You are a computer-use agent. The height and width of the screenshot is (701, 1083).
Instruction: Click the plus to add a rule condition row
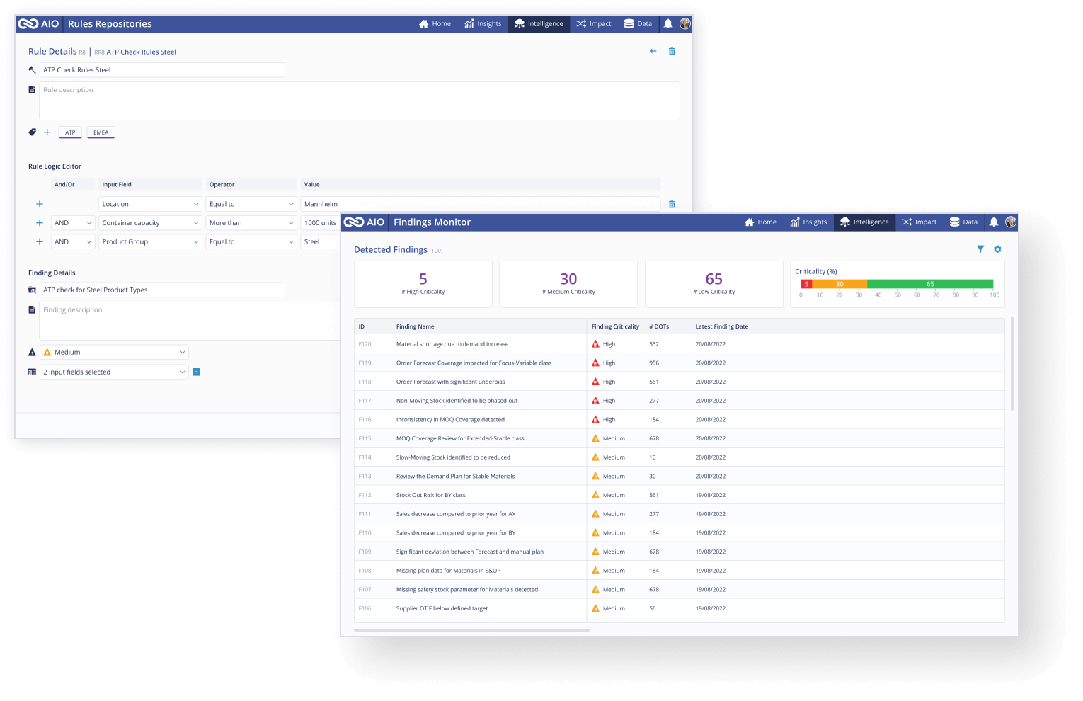[40, 203]
